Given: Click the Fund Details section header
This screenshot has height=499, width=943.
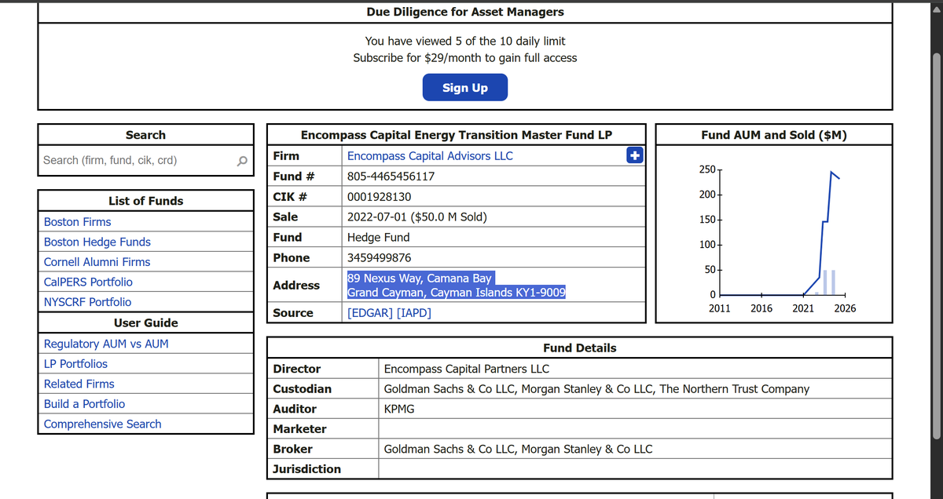Looking at the screenshot, I should [x=580, y=348].
